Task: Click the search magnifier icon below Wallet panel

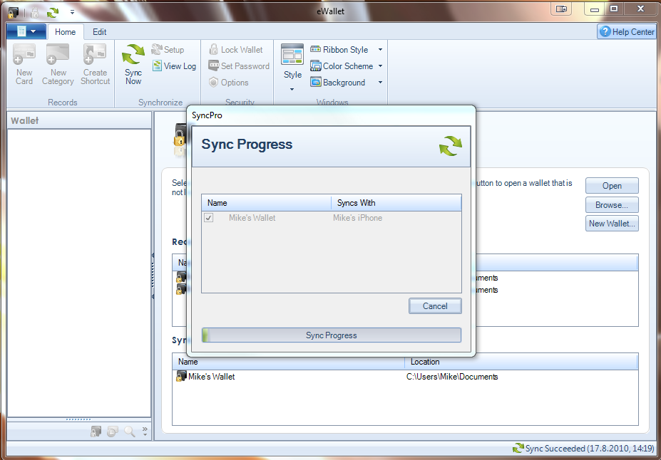Action: tap(130, 431)
